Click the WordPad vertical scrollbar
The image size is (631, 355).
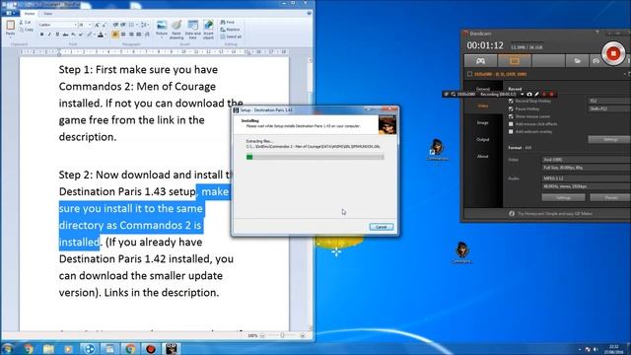click(310, 193)
